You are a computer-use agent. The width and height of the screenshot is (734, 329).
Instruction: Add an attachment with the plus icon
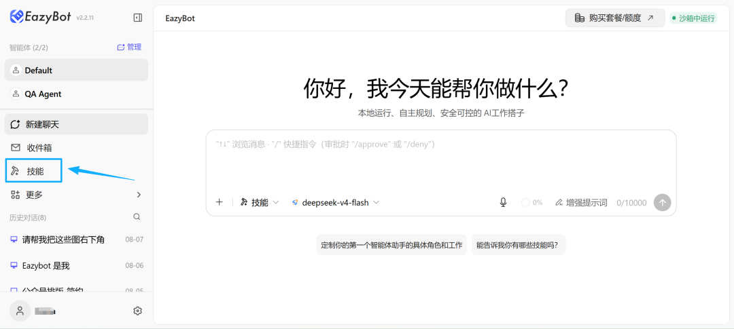tap(219, 202)
